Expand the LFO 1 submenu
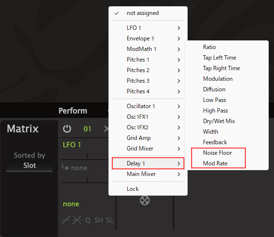The width and height of the screenshot is (274, 237). [148, 28]
